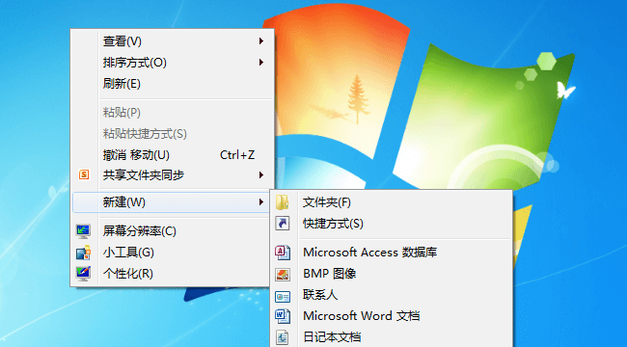Open 小工具(G) from the context menu
The image size is (627, 347).
[171, 253]
